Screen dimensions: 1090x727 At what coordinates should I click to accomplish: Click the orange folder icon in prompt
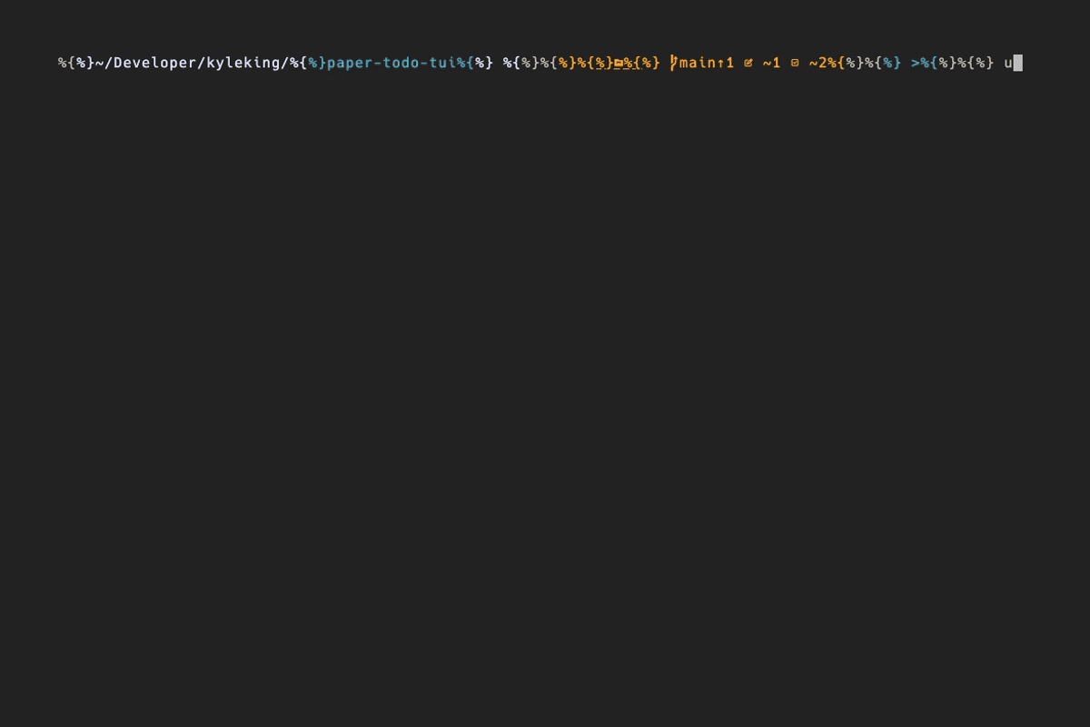[x=619, y=63]
